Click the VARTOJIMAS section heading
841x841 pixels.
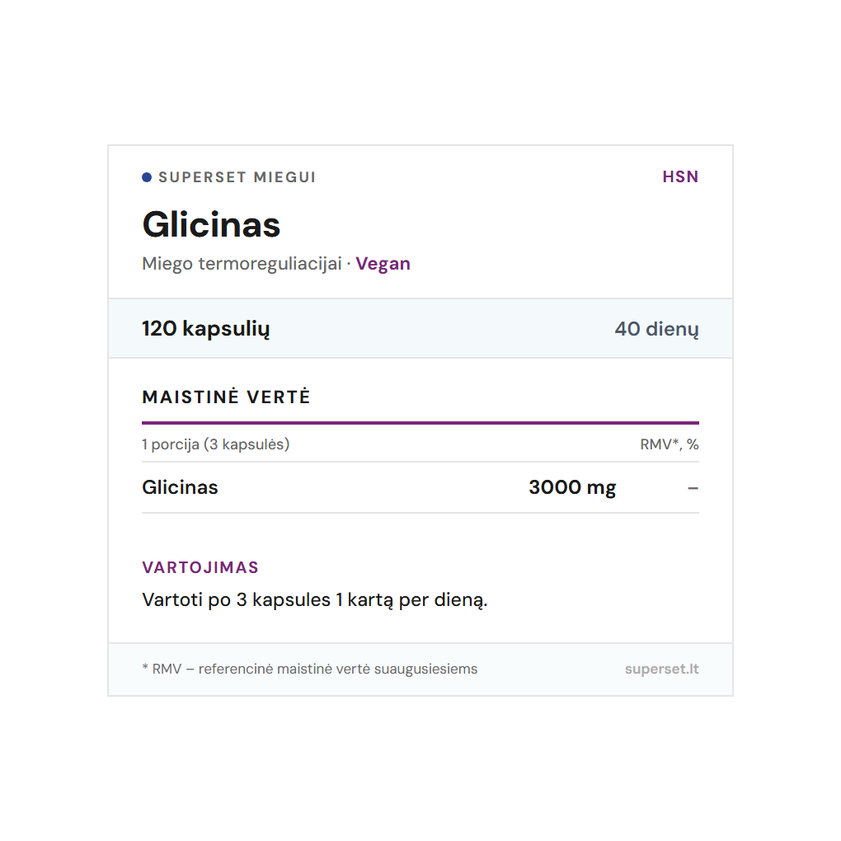tap(200, 567)
